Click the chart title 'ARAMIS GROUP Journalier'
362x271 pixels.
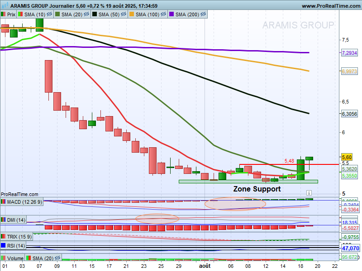tap(42, 6)
